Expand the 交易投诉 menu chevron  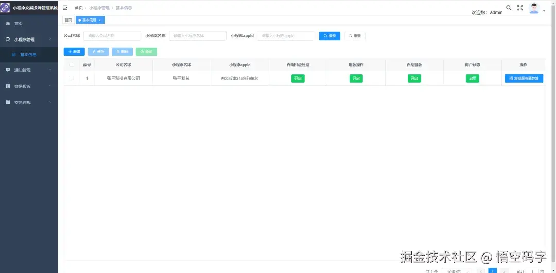coord(50,86)
